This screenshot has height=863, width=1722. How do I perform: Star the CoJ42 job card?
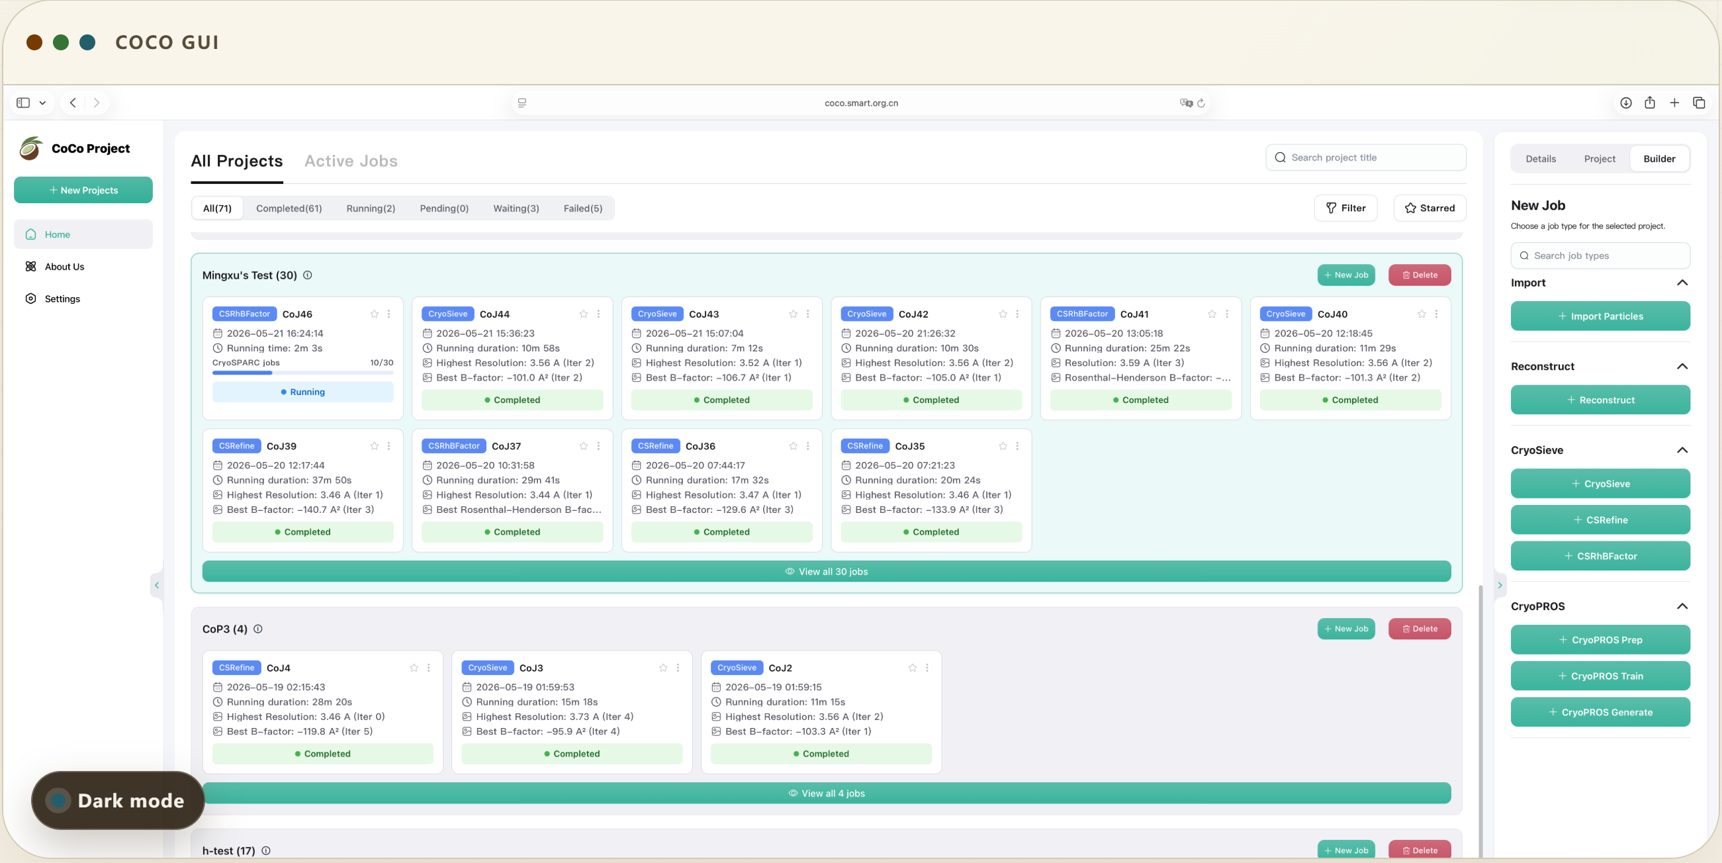pyautogui.click(x=1003, y=314)
